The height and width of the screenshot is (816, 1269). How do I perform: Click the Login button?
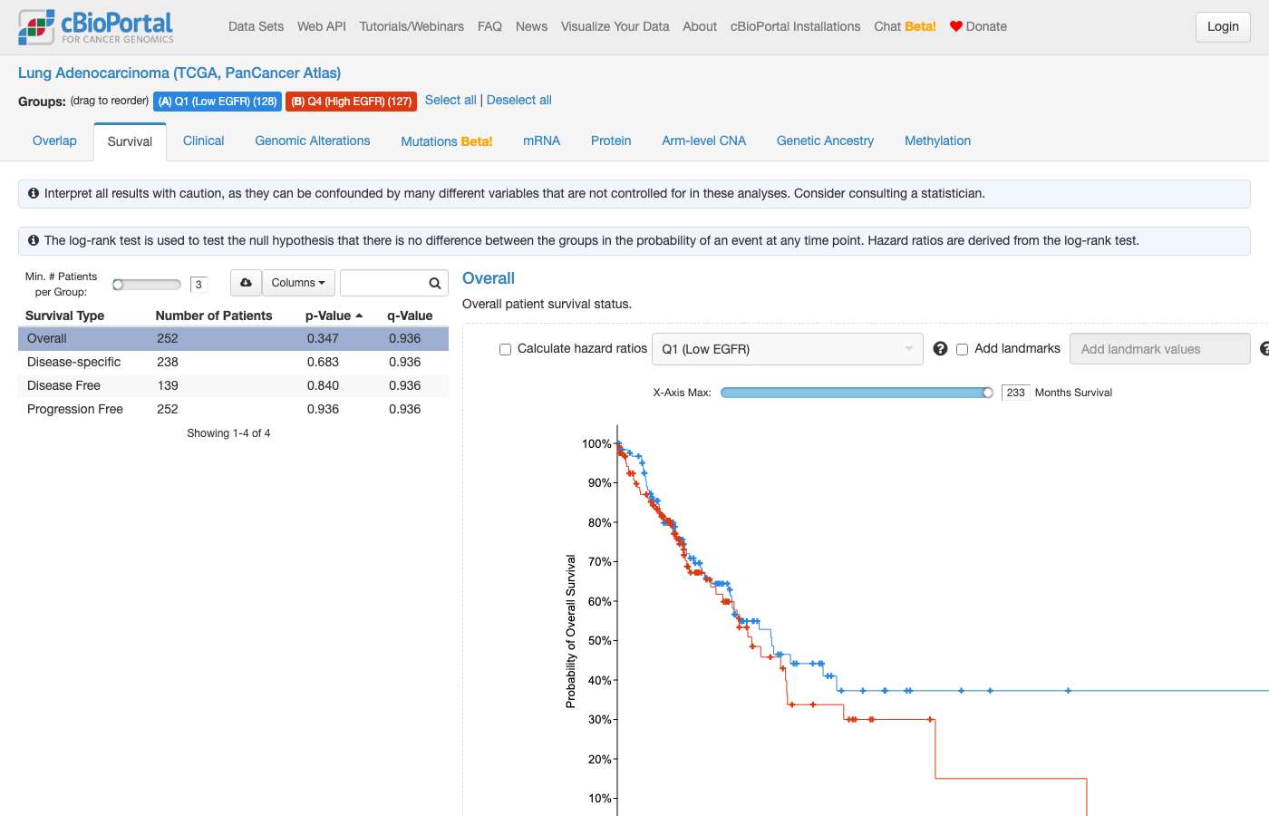pos(1223,27)
